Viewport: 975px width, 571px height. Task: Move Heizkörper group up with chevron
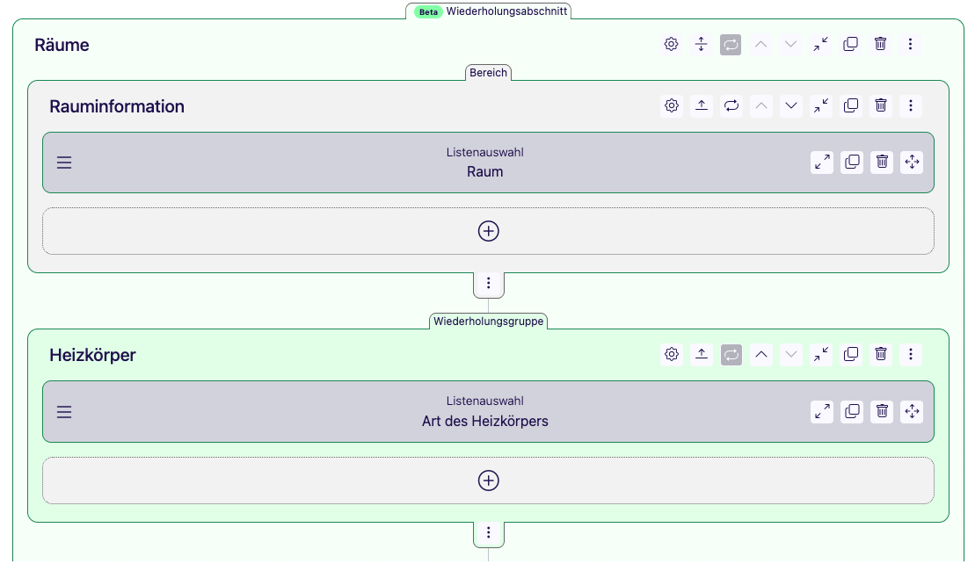click(x=761, y=354)
